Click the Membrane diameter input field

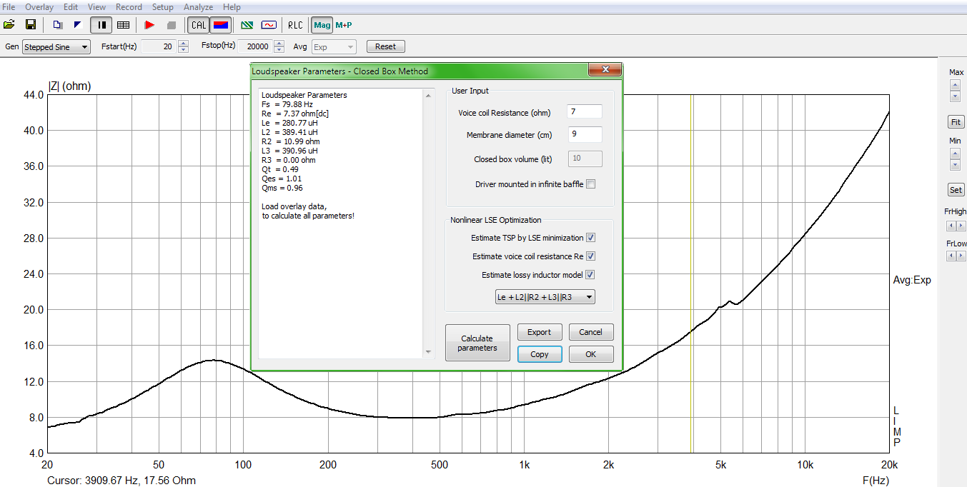(585, 134)
